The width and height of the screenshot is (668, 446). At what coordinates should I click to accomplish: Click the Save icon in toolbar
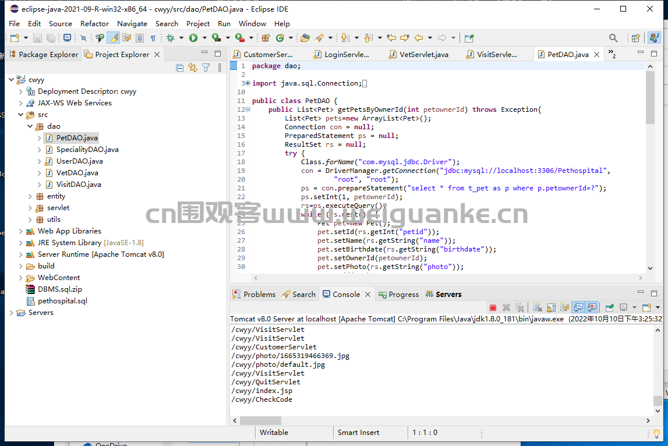point(37,38)
